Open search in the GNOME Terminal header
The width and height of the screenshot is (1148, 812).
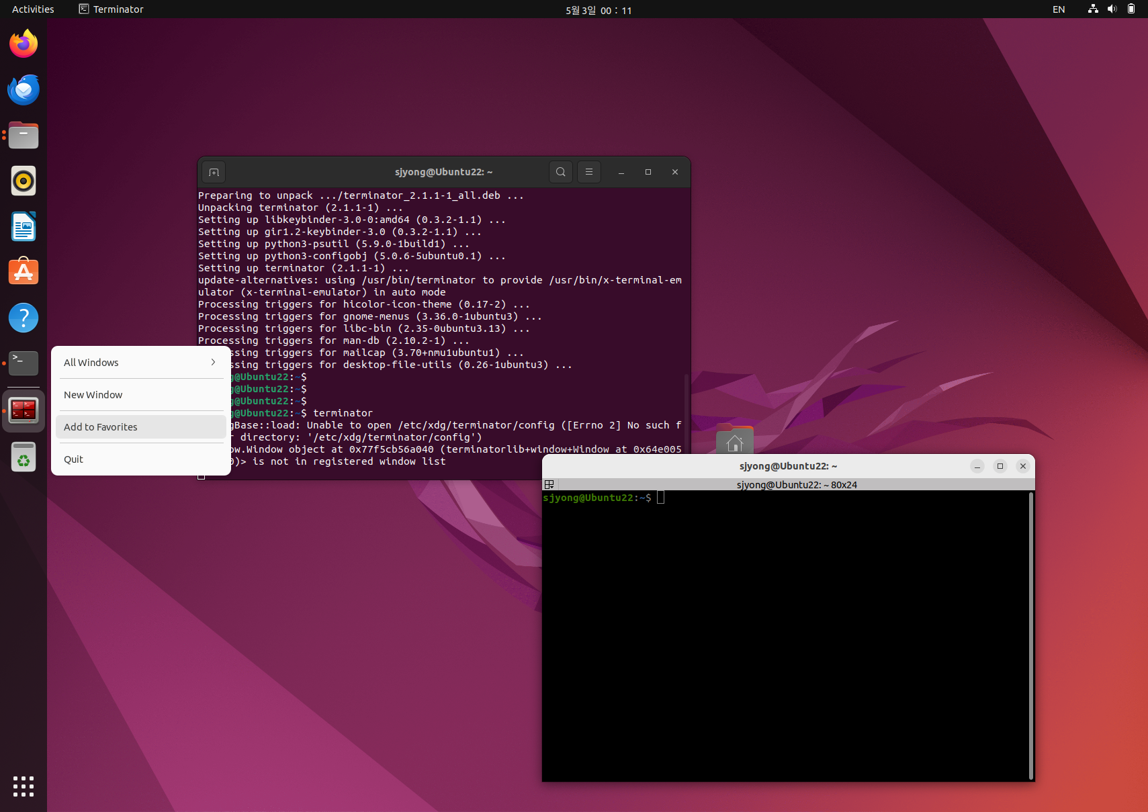[561, 172]
